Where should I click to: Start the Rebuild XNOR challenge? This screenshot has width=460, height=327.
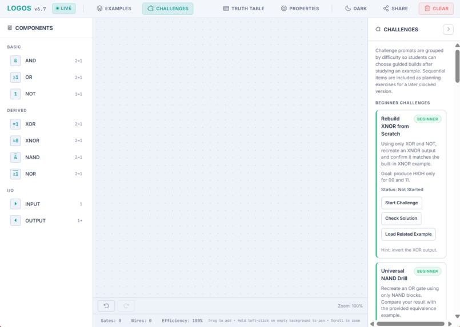coord(401,203)
